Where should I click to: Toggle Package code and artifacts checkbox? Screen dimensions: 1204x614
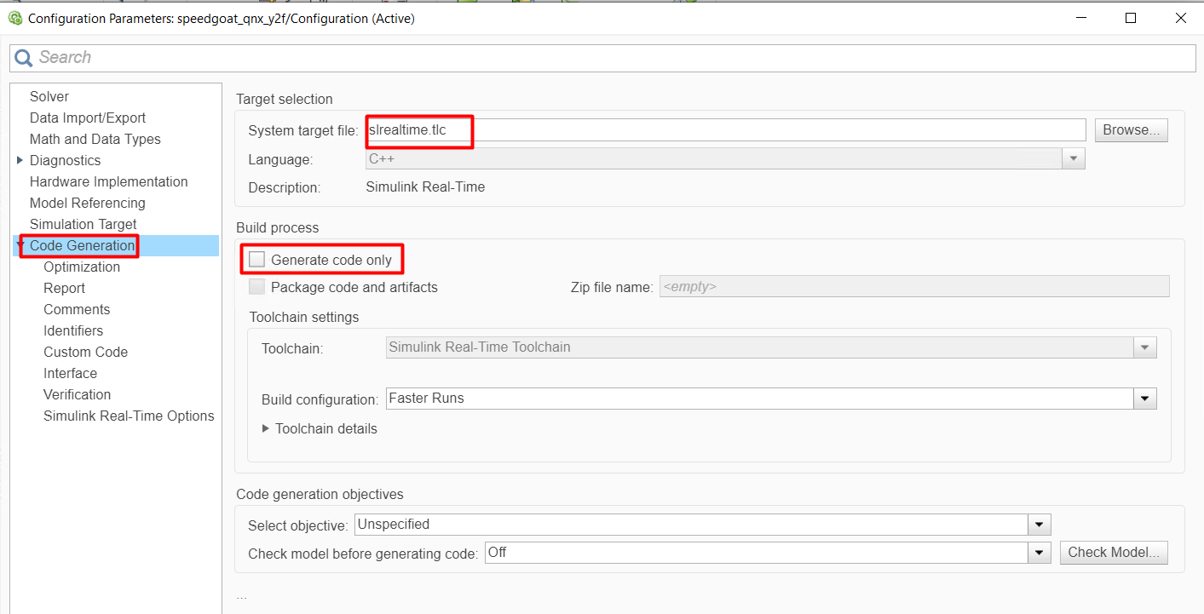[x=257, y=287]
